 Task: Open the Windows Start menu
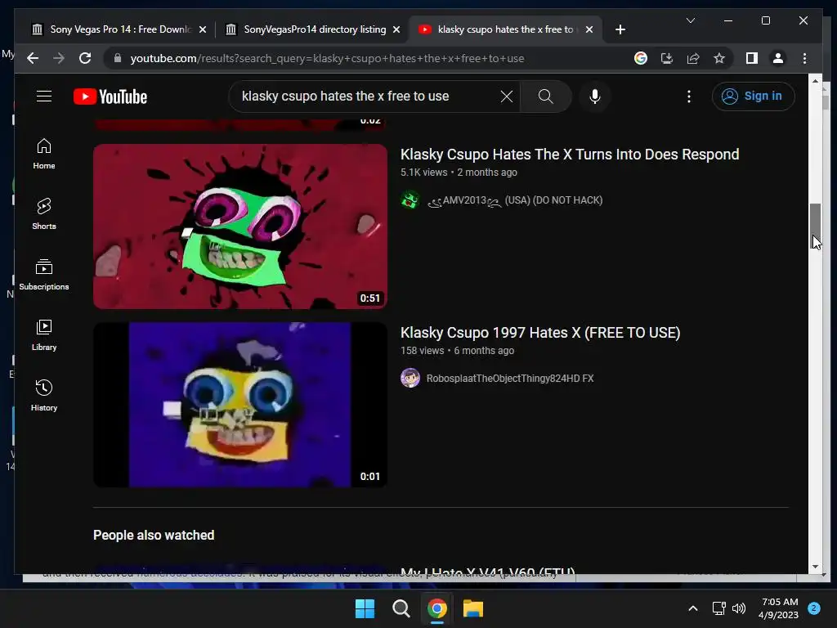[365, 608]
